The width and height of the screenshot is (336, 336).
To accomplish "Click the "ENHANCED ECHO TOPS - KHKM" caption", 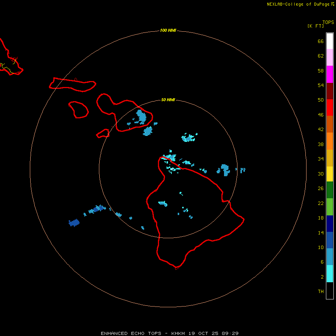I will click(x=143, y=333).
